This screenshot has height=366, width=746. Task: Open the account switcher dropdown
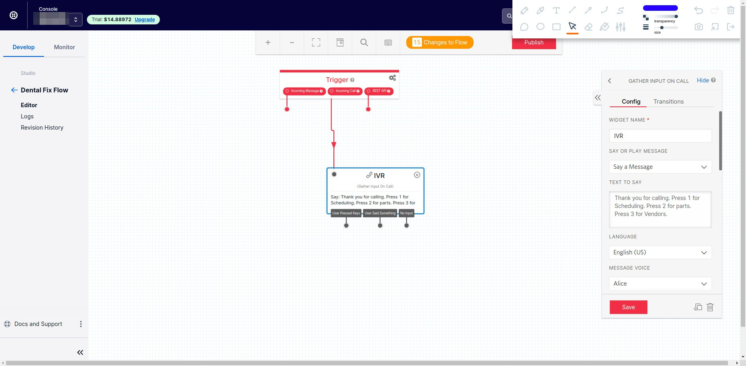point(76,20)
